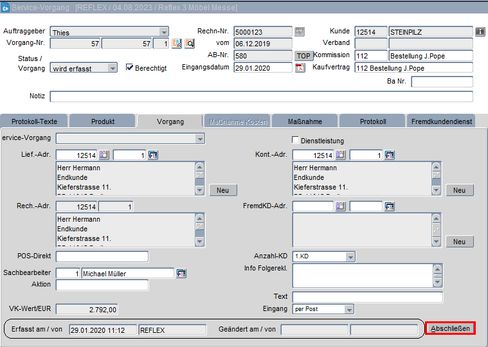The height and width of the screenshot is (347, 488).
Task: Switch to the Protokoll-Texte tab
Action: tap(34, 121)
